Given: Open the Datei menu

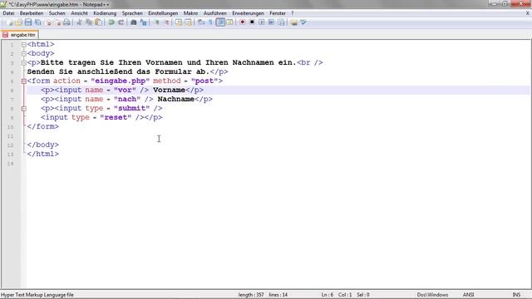Looking at the screenshot, I should pos(8,13).
